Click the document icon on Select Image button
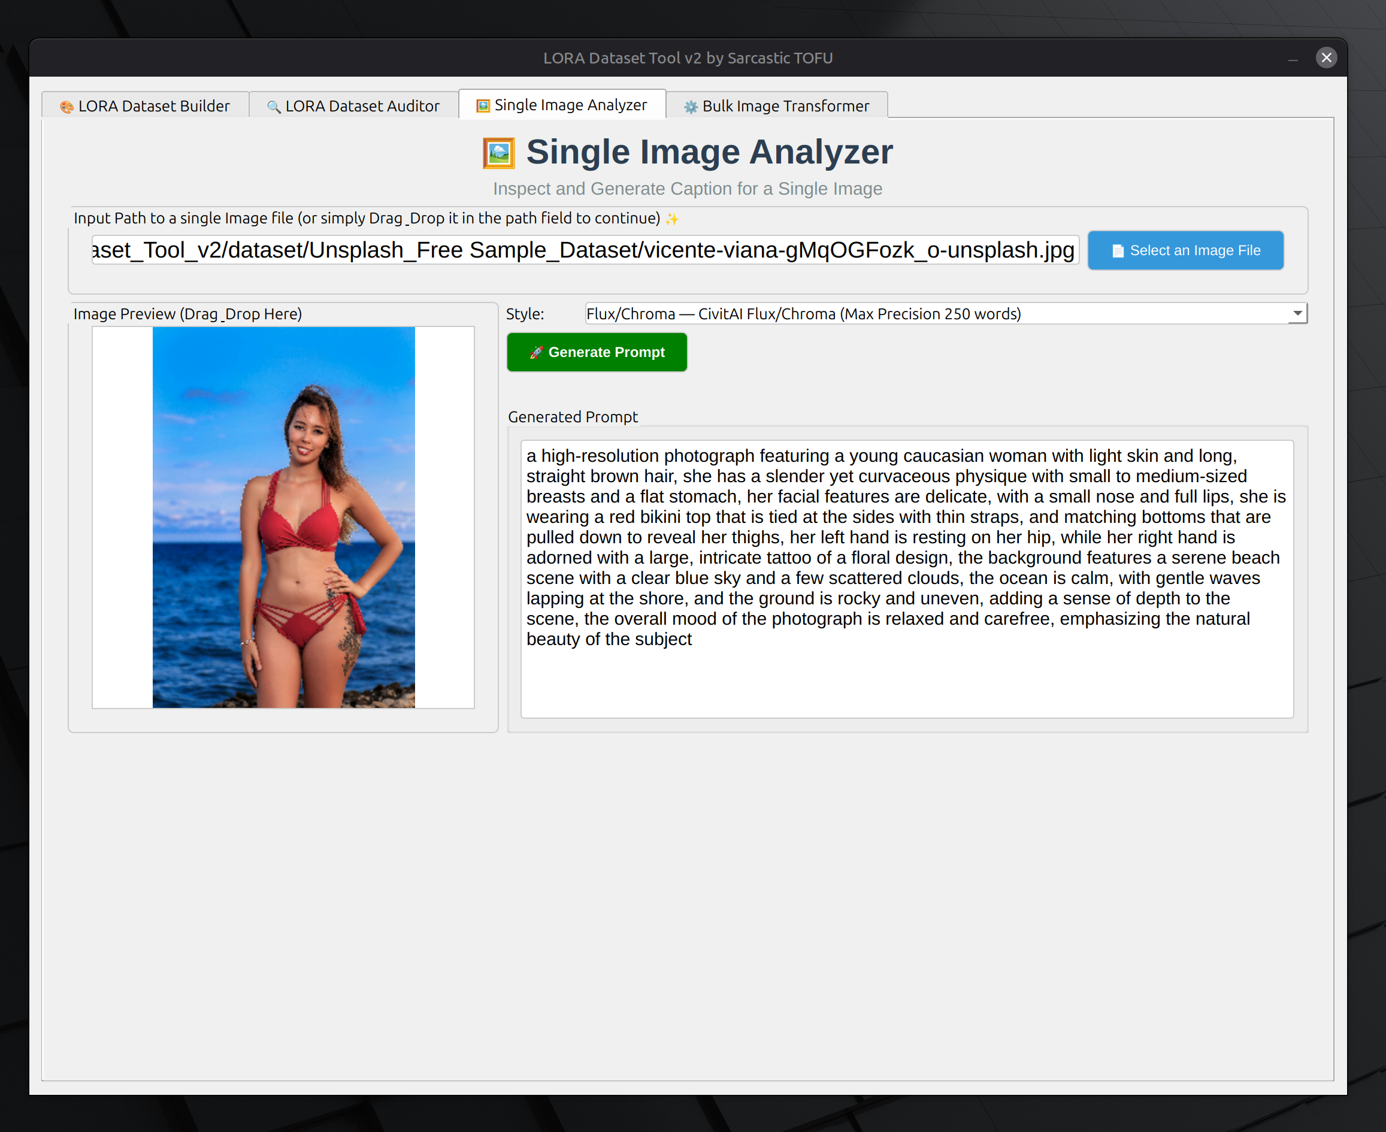Image resolution: width=1386 pixels, height=1132 pixels. point(1118,251)
